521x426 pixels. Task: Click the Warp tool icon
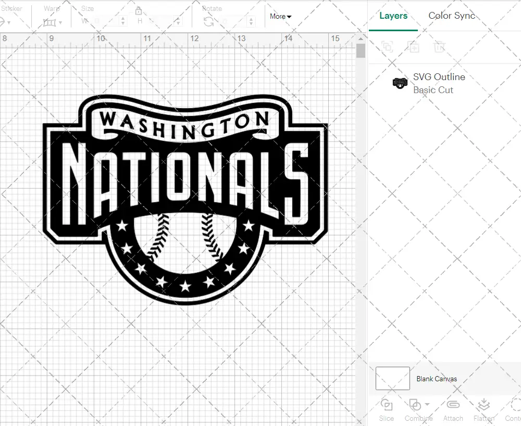point(49,22)
